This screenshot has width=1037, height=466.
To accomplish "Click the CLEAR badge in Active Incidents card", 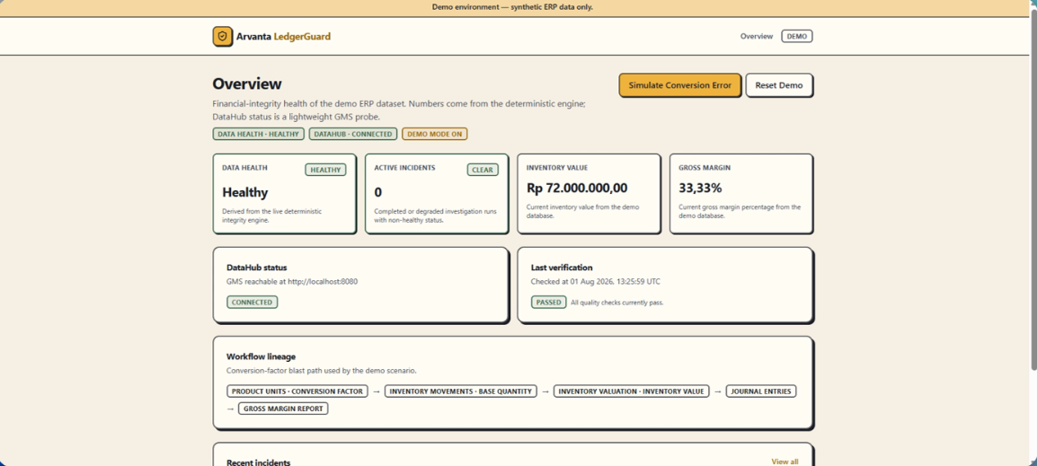I will (x=483, y=170).
